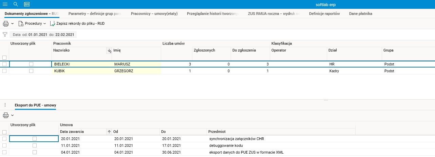
Task: Expand the lower panel print options arrow
Action: (x=13, y=115)
